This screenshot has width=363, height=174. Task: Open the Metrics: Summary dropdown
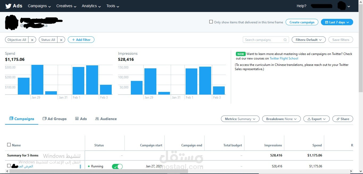point(240,119)
